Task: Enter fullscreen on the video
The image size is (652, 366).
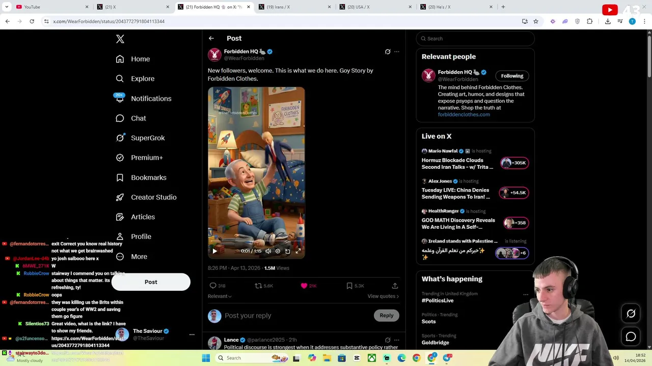Action: click(298, 251)
